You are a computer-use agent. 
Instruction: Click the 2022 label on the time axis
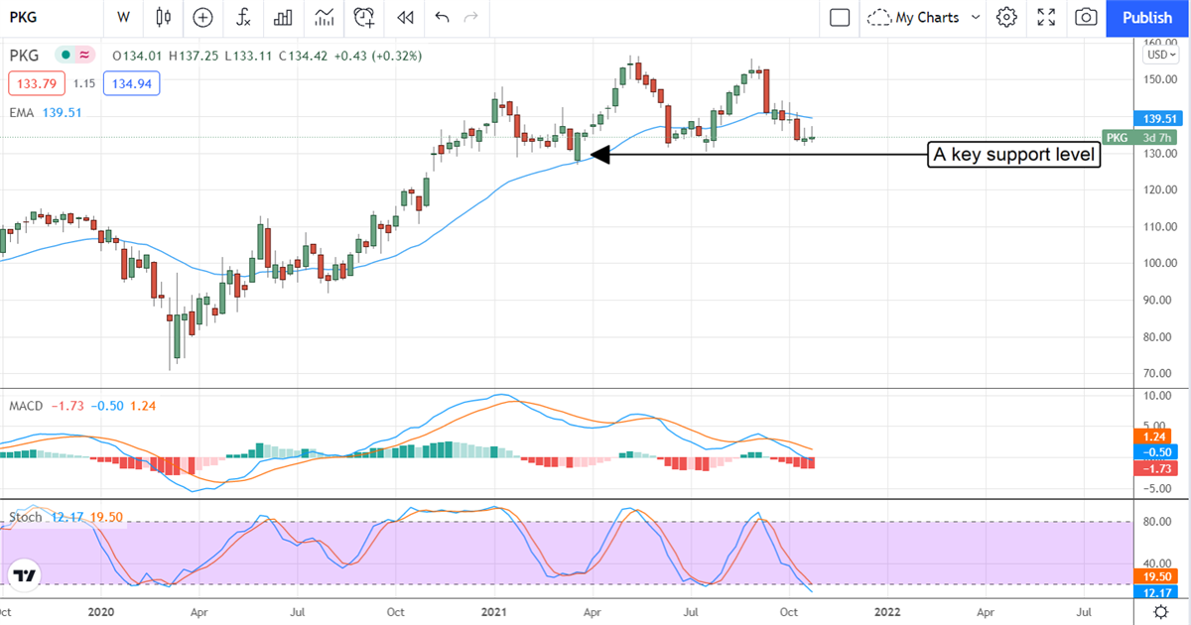[x=888, y=613]
